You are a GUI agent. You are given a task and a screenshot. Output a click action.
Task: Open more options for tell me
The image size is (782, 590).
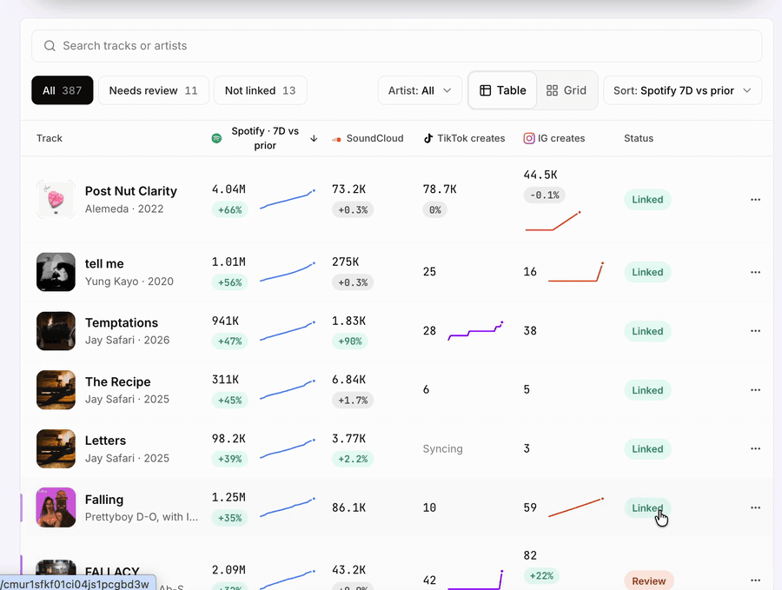point(756,272)
